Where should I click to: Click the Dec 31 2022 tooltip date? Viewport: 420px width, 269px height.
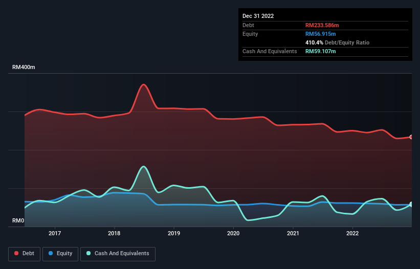[x=258, y=16]
